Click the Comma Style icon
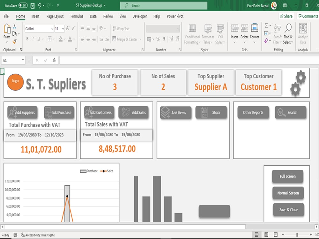 (x=164, y=39)
